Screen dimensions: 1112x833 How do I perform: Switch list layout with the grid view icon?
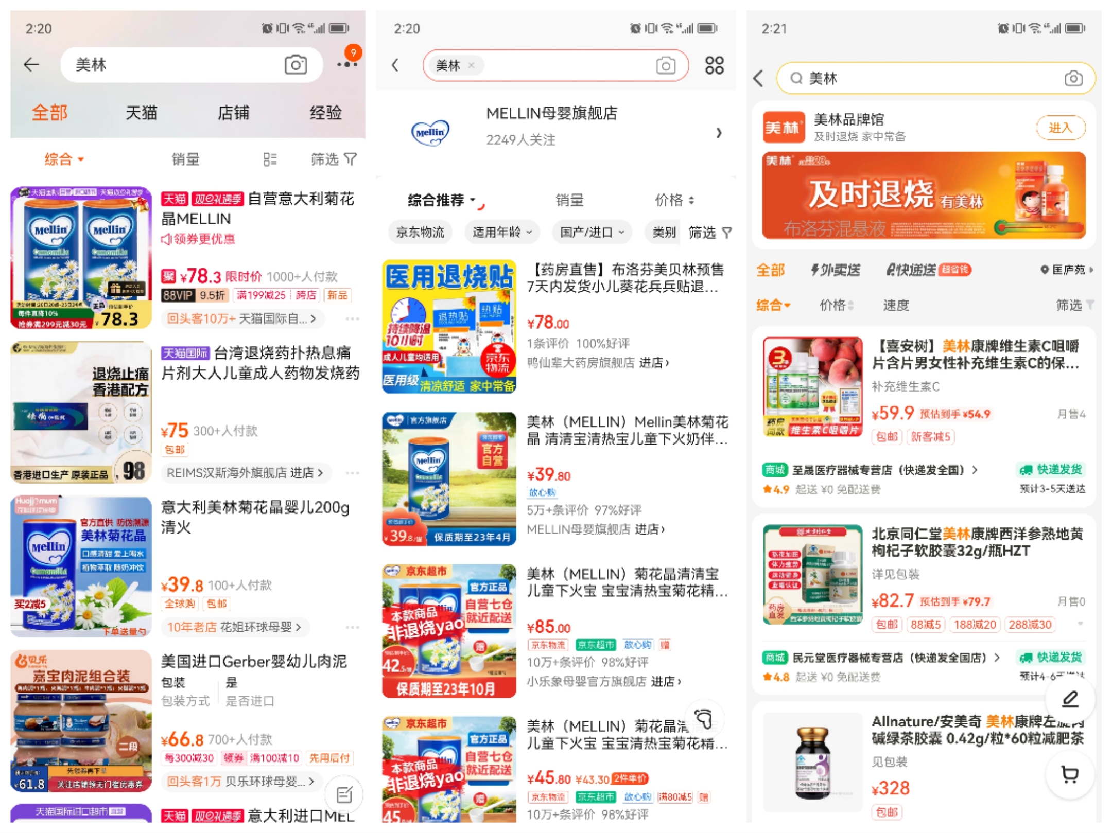(270, 159)
